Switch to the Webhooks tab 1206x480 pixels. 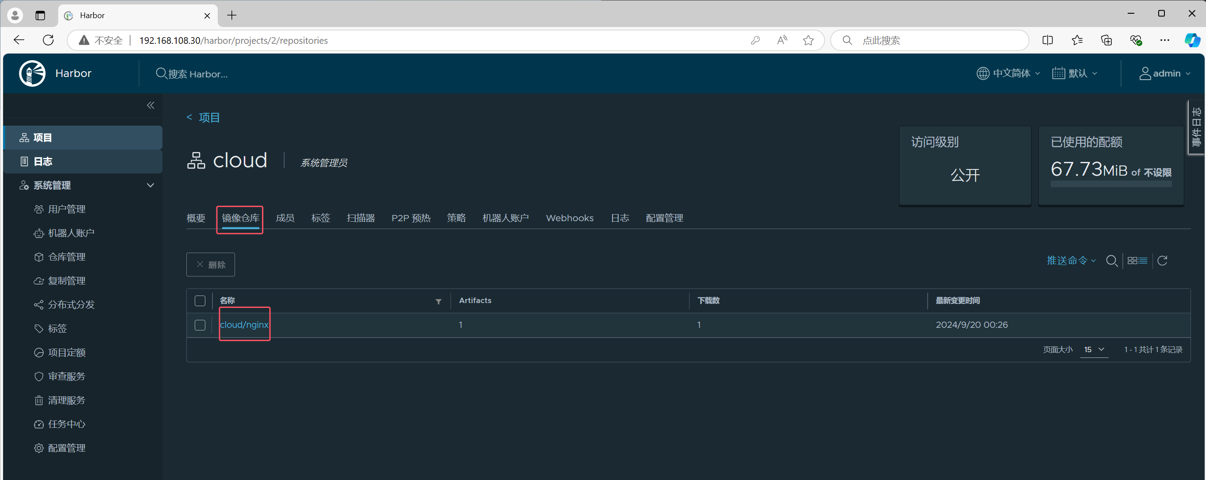[569, 218]
